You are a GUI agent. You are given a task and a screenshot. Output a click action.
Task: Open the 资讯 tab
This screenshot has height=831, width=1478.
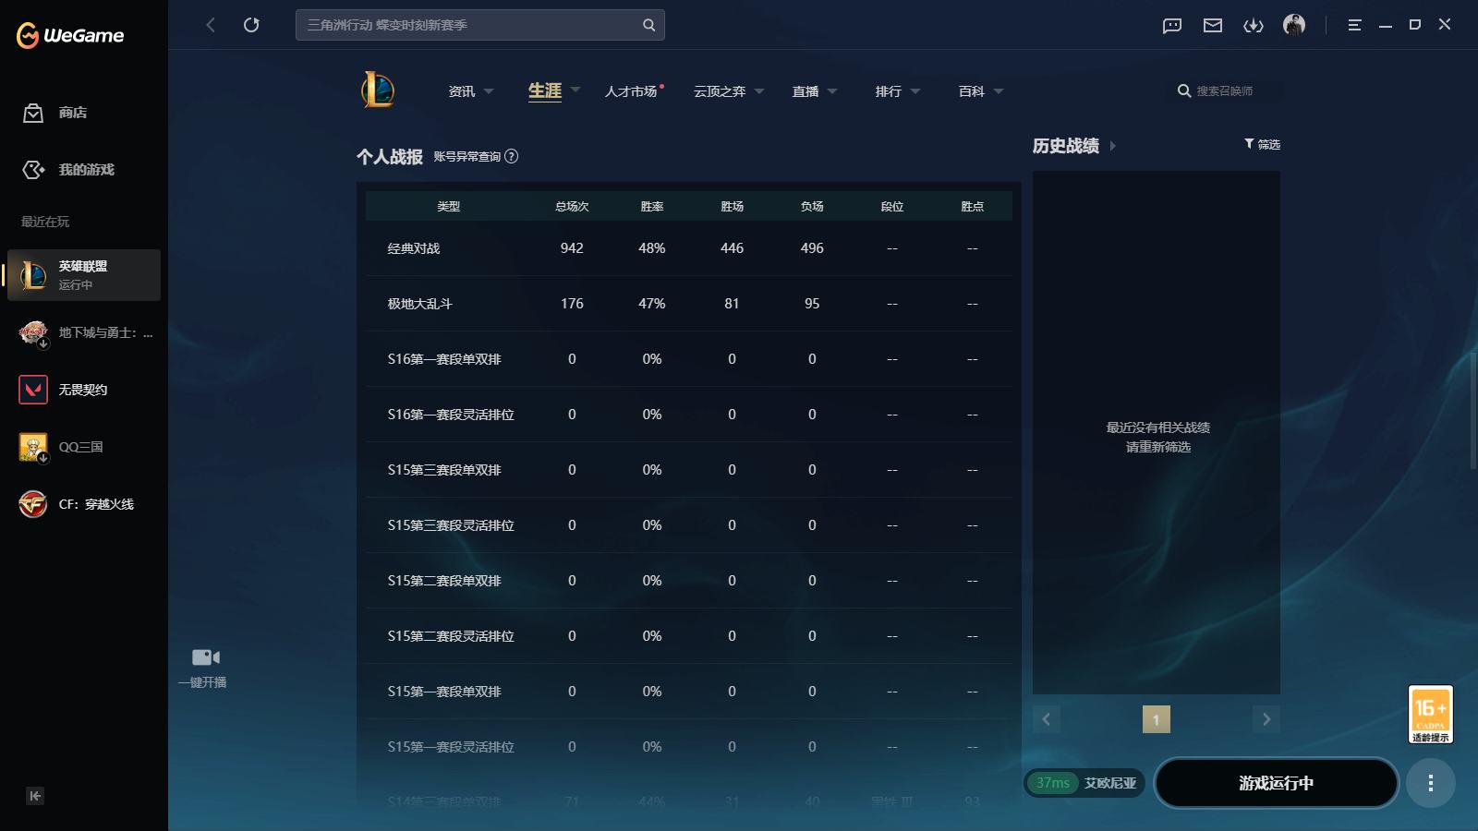462,91
